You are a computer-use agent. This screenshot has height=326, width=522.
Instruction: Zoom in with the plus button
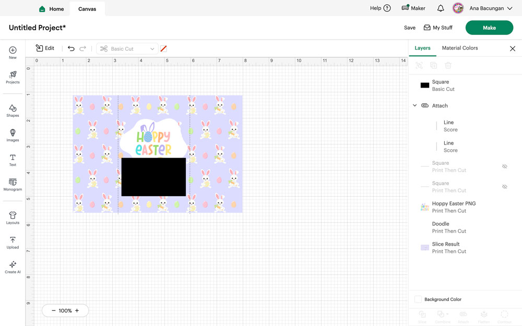[x=77, y=310]
